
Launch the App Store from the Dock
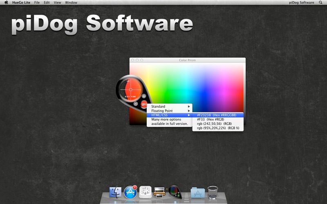pyautogui.click(x=130, y=191)
